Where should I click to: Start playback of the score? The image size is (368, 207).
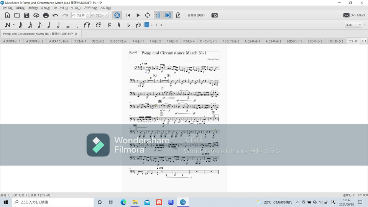point(138,15)
